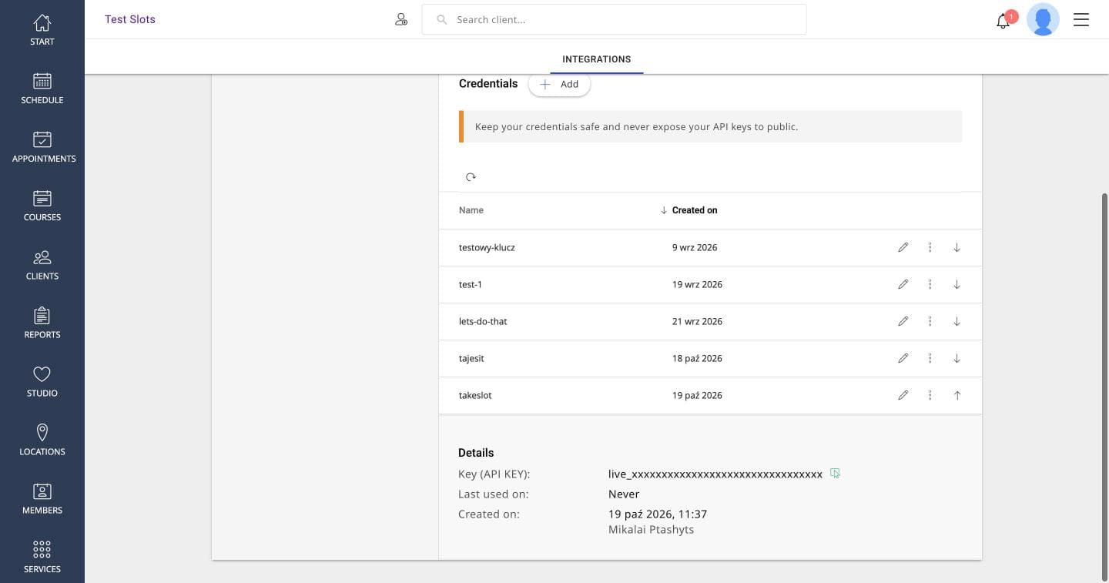Open user profile avatar

coord(1043,19)
